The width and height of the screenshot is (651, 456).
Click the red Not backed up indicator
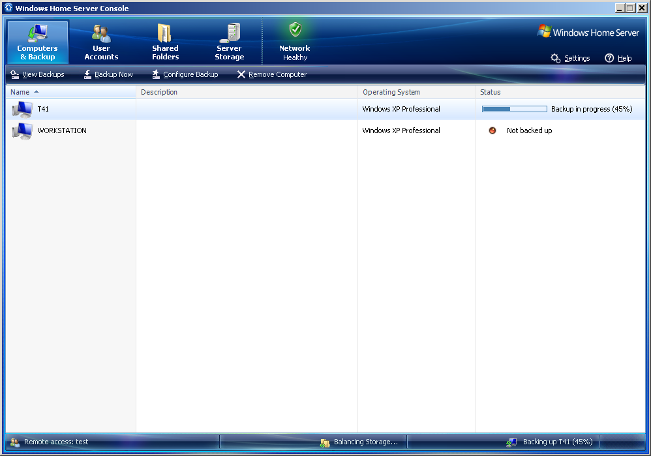492,130
